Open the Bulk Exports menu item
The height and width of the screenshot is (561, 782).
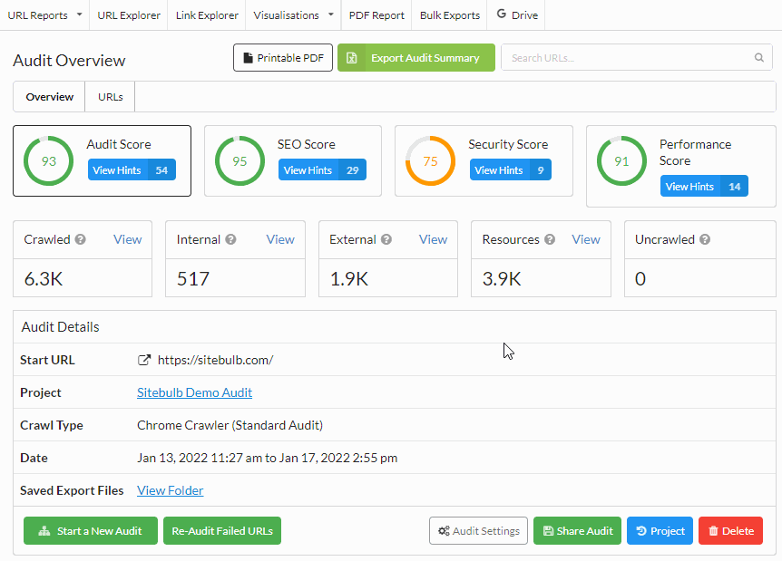pos(449,15)
